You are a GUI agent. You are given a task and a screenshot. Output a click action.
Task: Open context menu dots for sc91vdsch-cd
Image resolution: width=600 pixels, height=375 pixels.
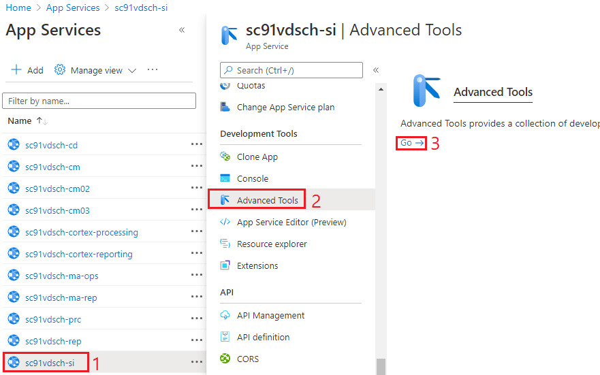[x=197, y=144]
